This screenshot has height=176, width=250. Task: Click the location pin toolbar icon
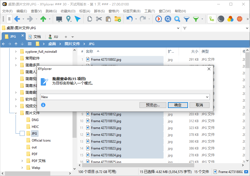point(69,19)
